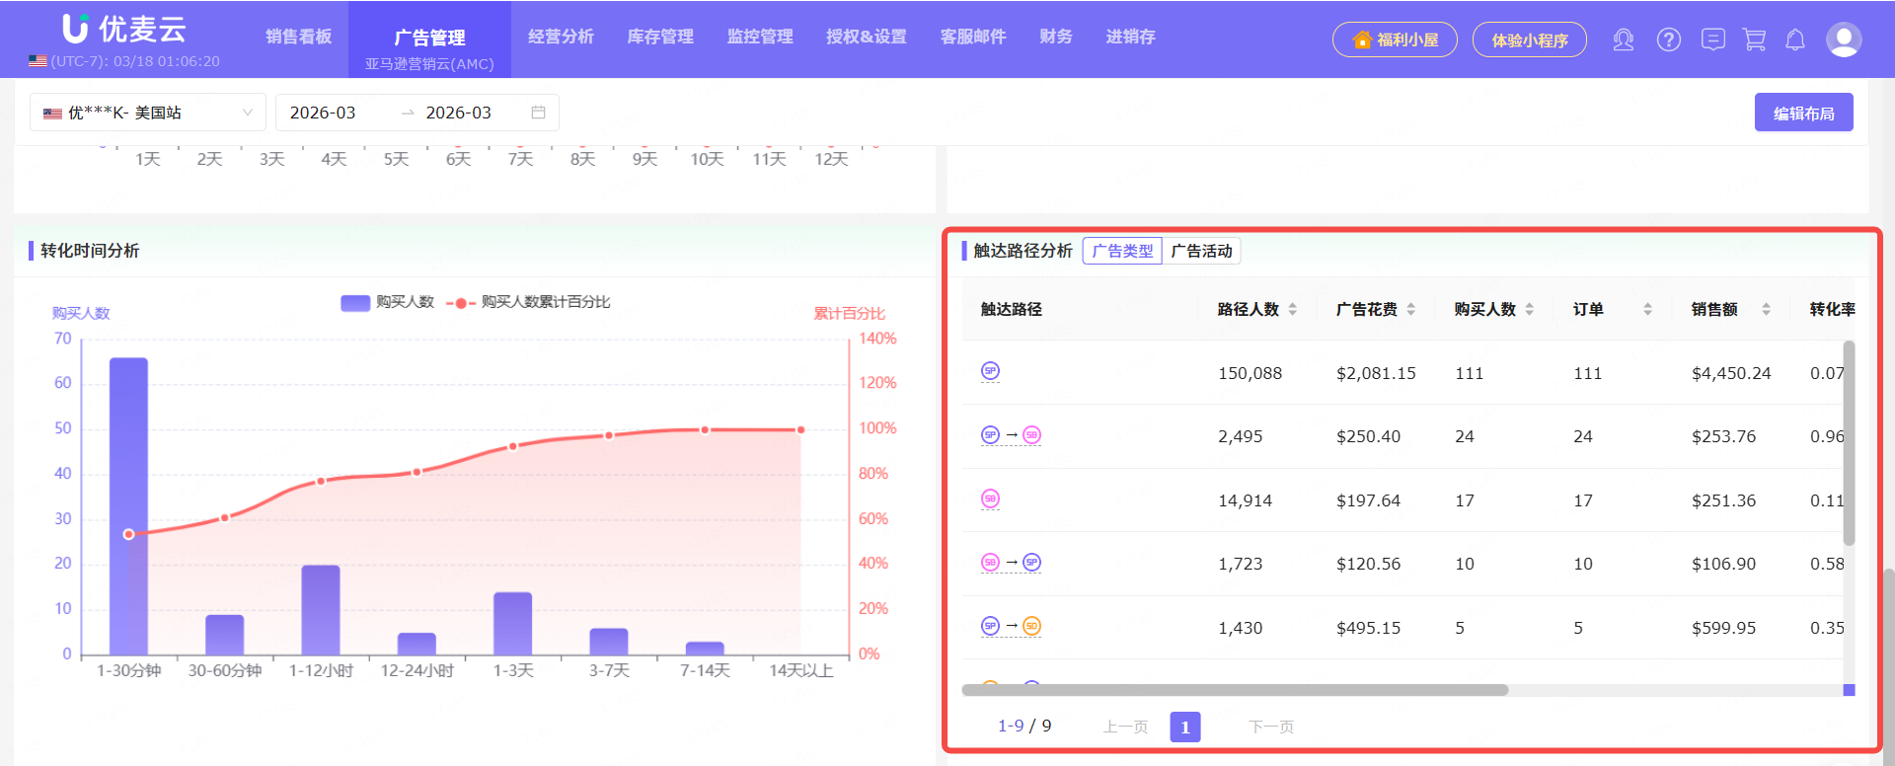Open the 优***K- 美国站 store dropdown
This screenshot has height=766, width=1895.
coord(148,113)
